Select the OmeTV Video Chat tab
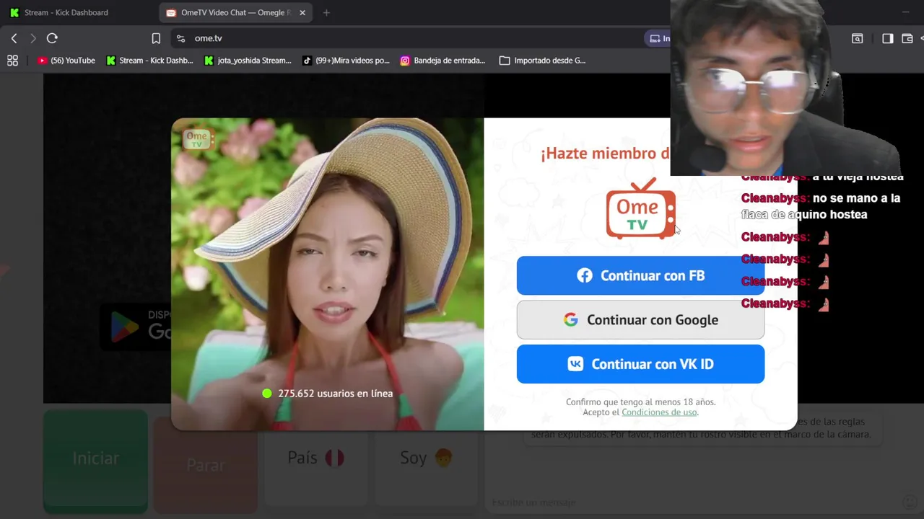 (x=235, y=12)
